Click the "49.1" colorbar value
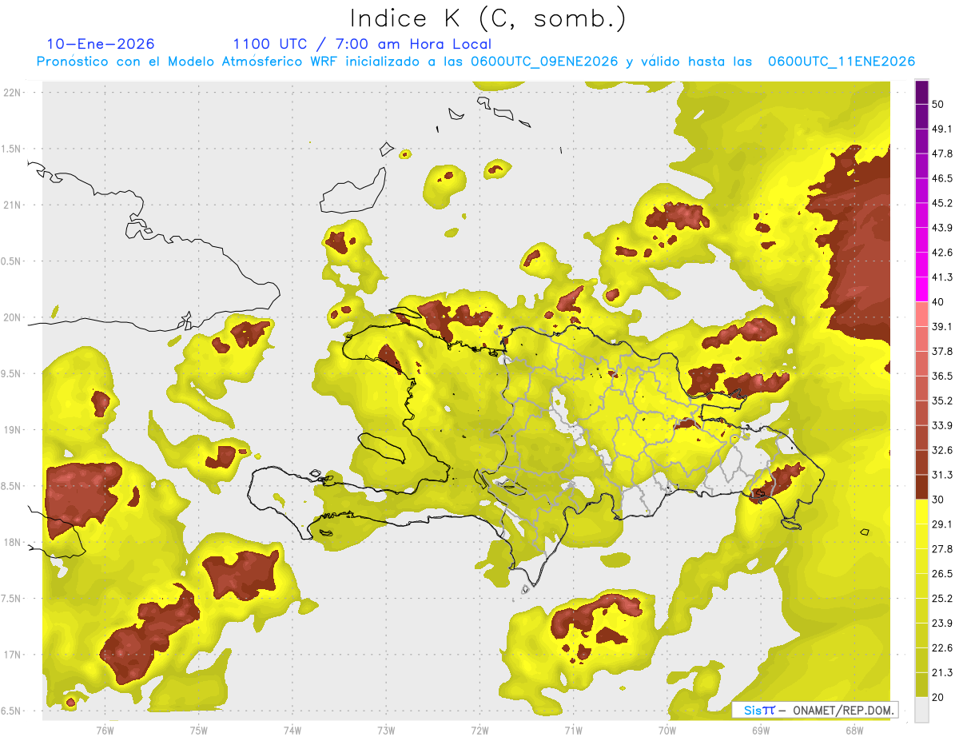This screenshot has width=959, height=741. point(942,129)
